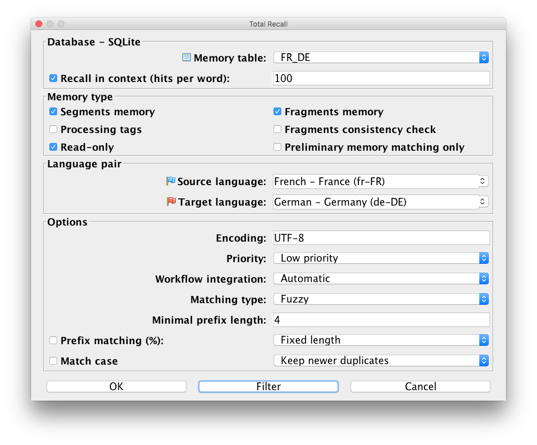The height and width of the screenshot is (445, 537).
Task: Enable Preliminary memory matching only
Action: point(277,147)
